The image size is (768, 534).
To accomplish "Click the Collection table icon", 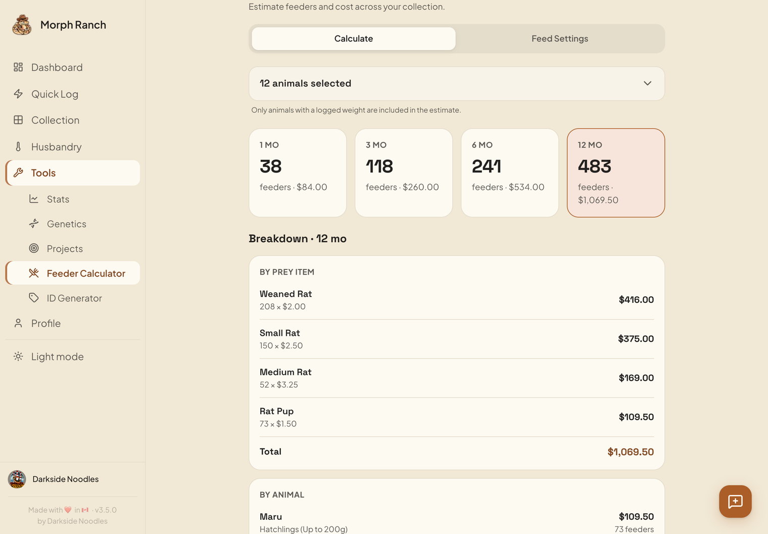I will pyautogui.click(x=18, y=120).
